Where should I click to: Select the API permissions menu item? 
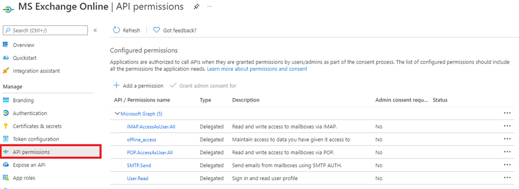click(50, 152)
